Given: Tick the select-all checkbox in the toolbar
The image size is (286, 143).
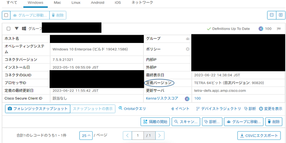Looking at the screenshot, I should (6, 15).
